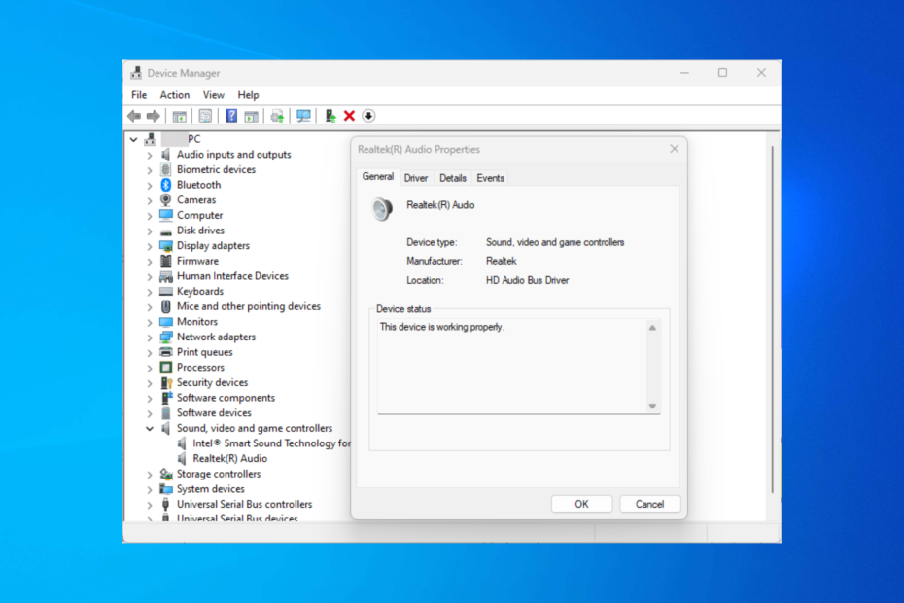Viewport: 904px width, 603px height.
Task: Click the Cancel button
Action: point(649,504)
